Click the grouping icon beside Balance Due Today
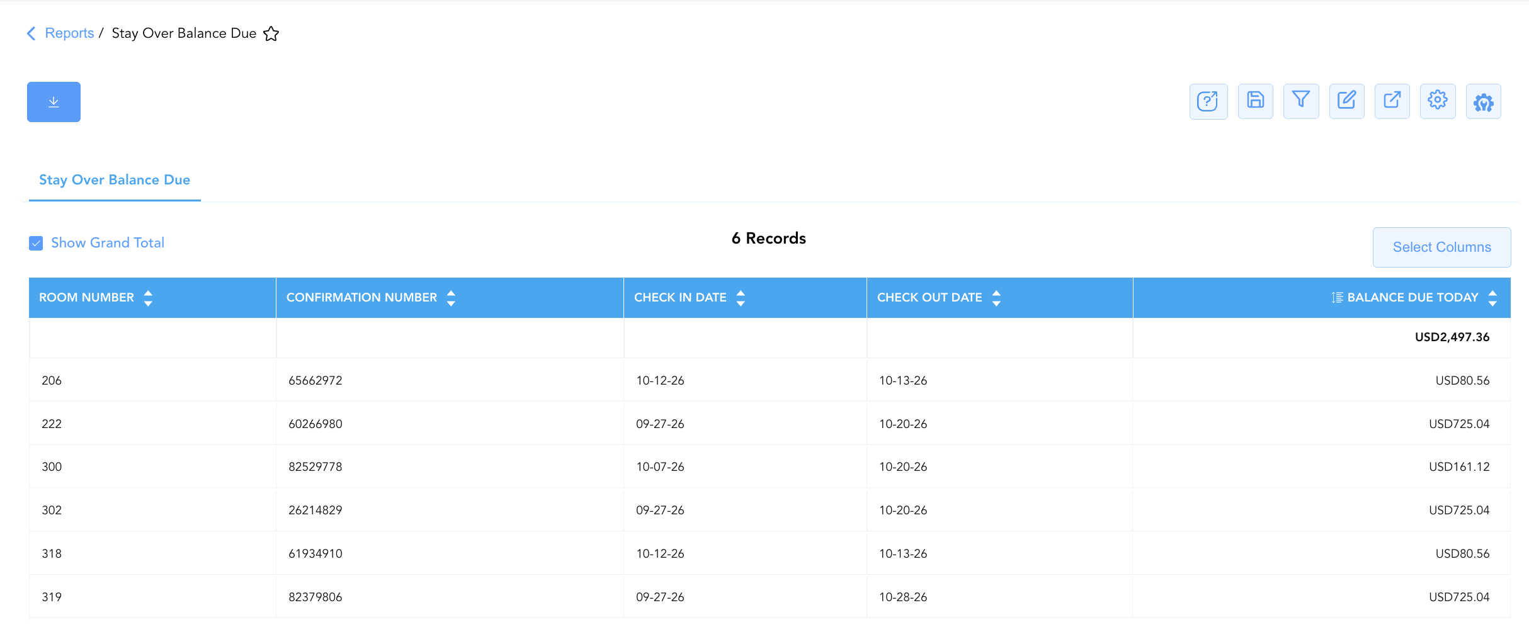This screenshot has width=1529, height=632. pos(1338,298)
